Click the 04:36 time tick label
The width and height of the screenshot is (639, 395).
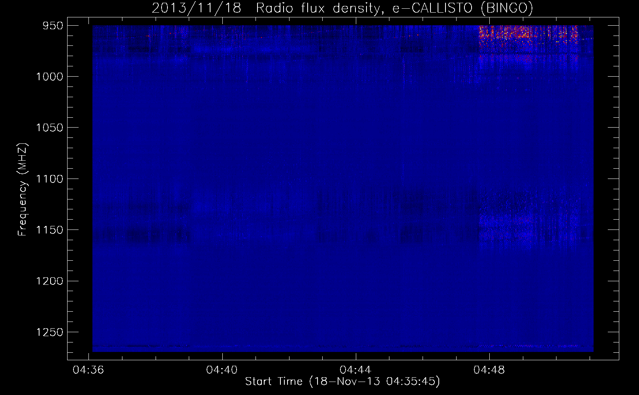coord(88,370)
